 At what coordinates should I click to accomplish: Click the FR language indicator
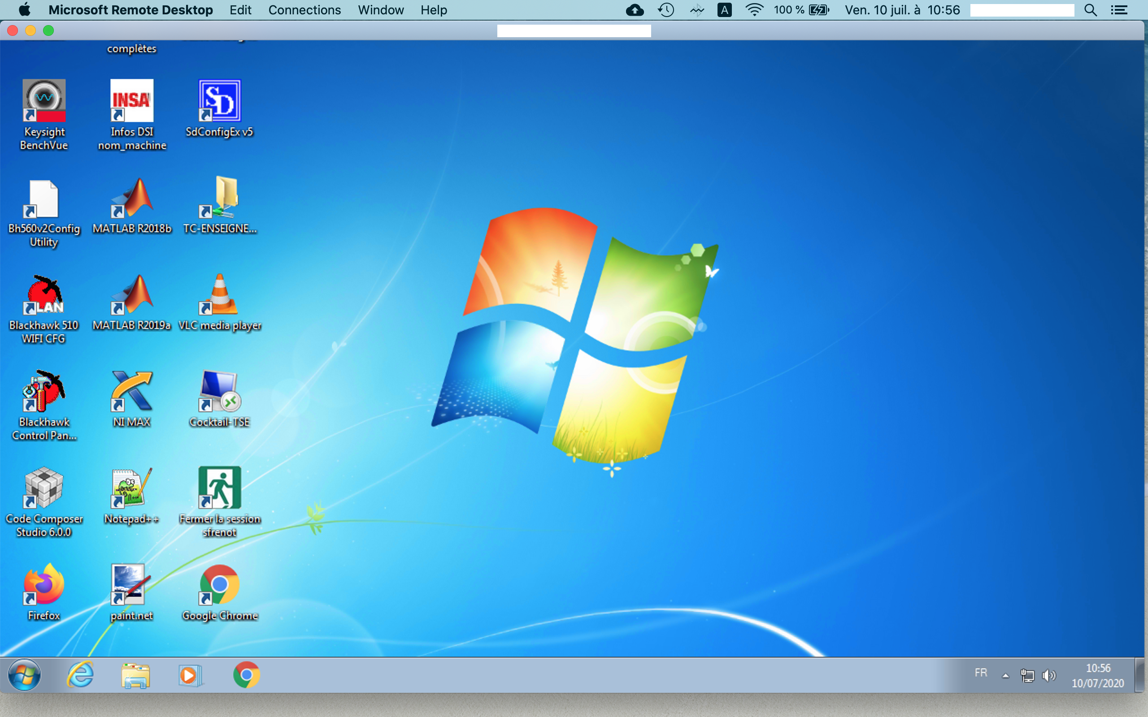(981, 673)
